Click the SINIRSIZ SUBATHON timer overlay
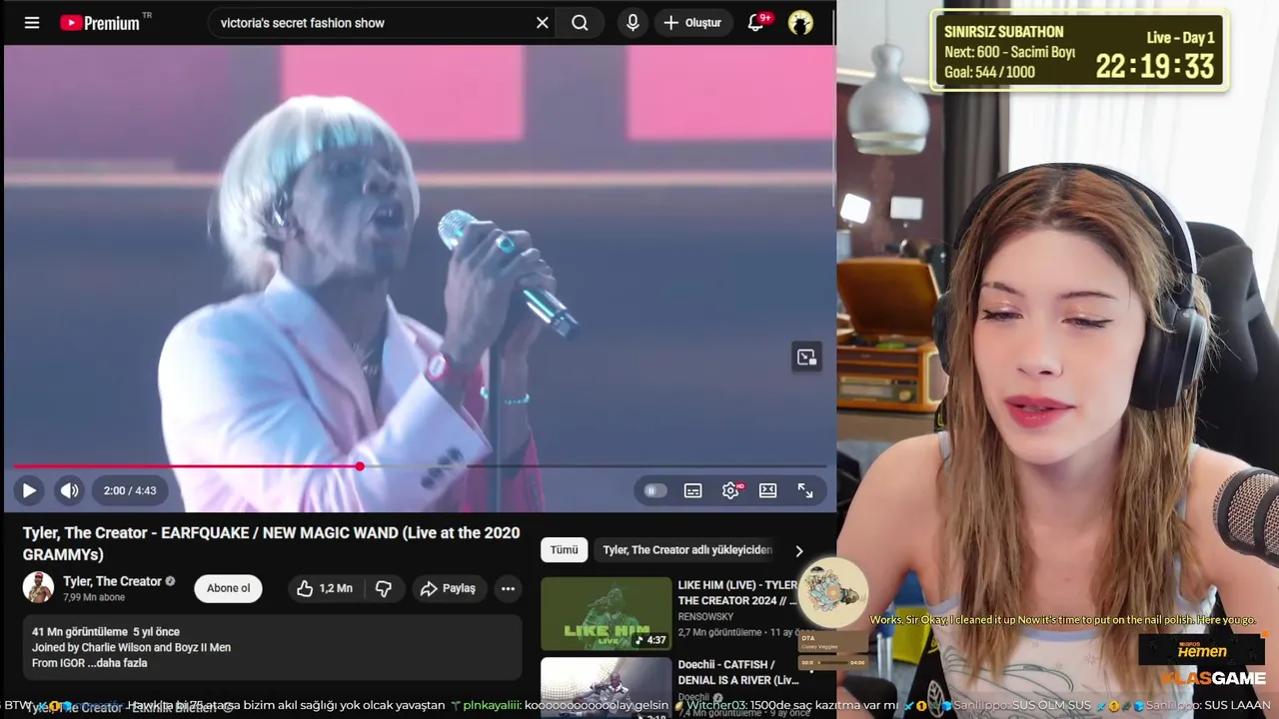Image resolution: width=1279 pixels, height=719 pixels. coord(1079,51)
